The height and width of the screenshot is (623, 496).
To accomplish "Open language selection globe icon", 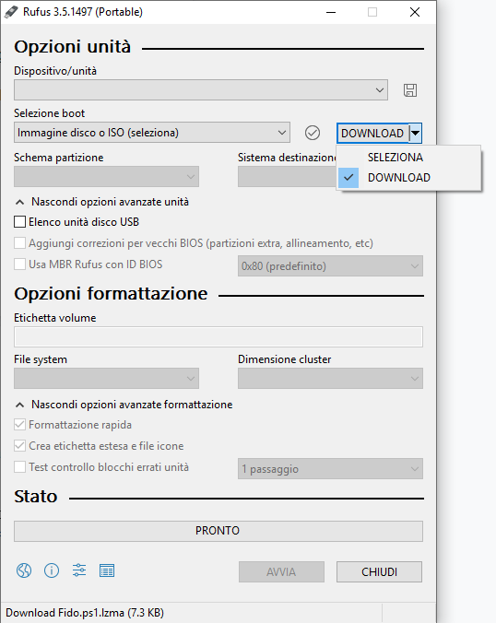I will coord(24,570).
